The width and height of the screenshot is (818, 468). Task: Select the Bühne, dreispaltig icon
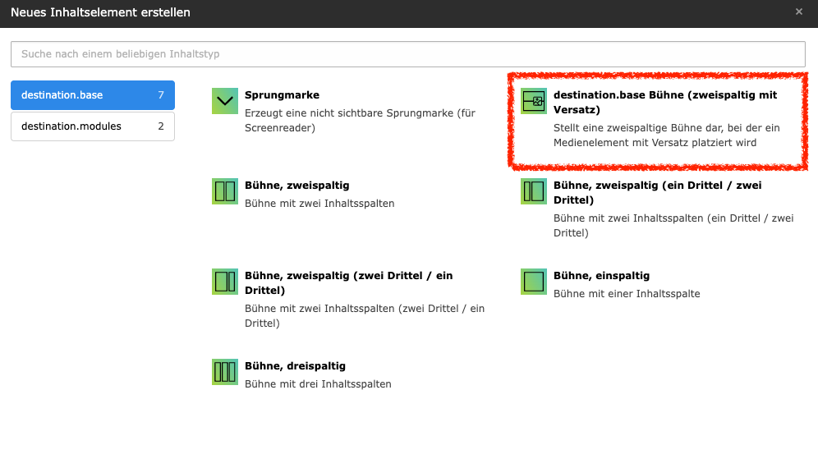[224, 372]
